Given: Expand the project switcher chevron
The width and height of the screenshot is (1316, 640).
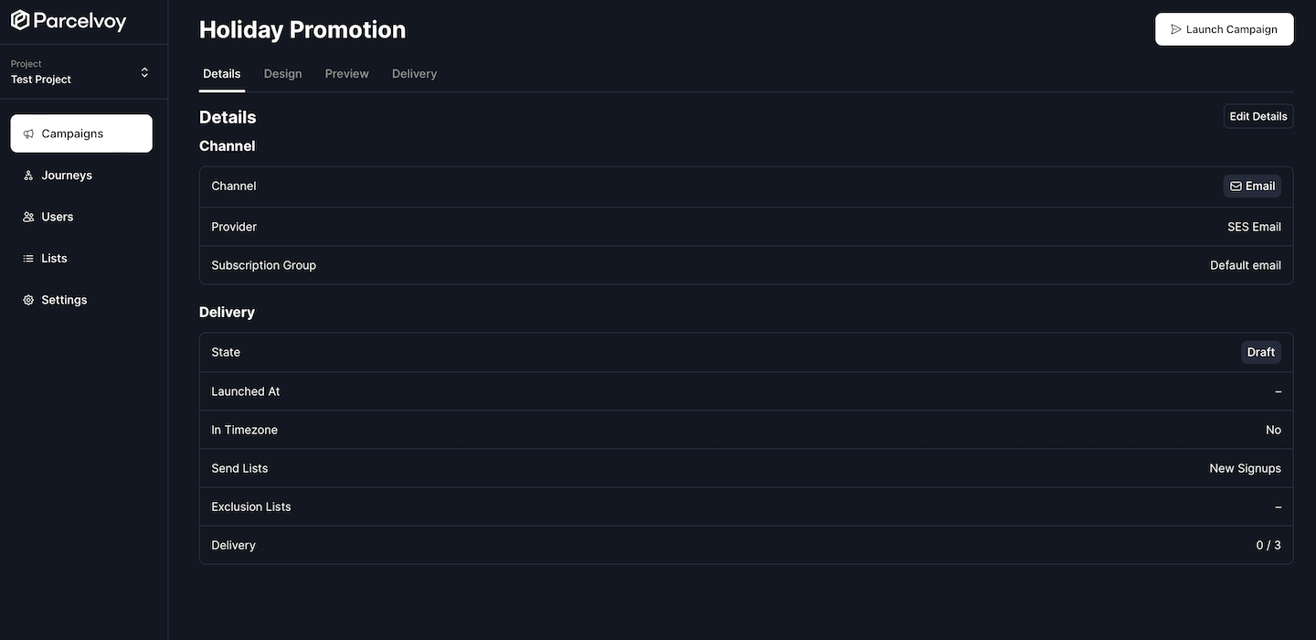Looking at the screenshot, I should tap(144, 72).
